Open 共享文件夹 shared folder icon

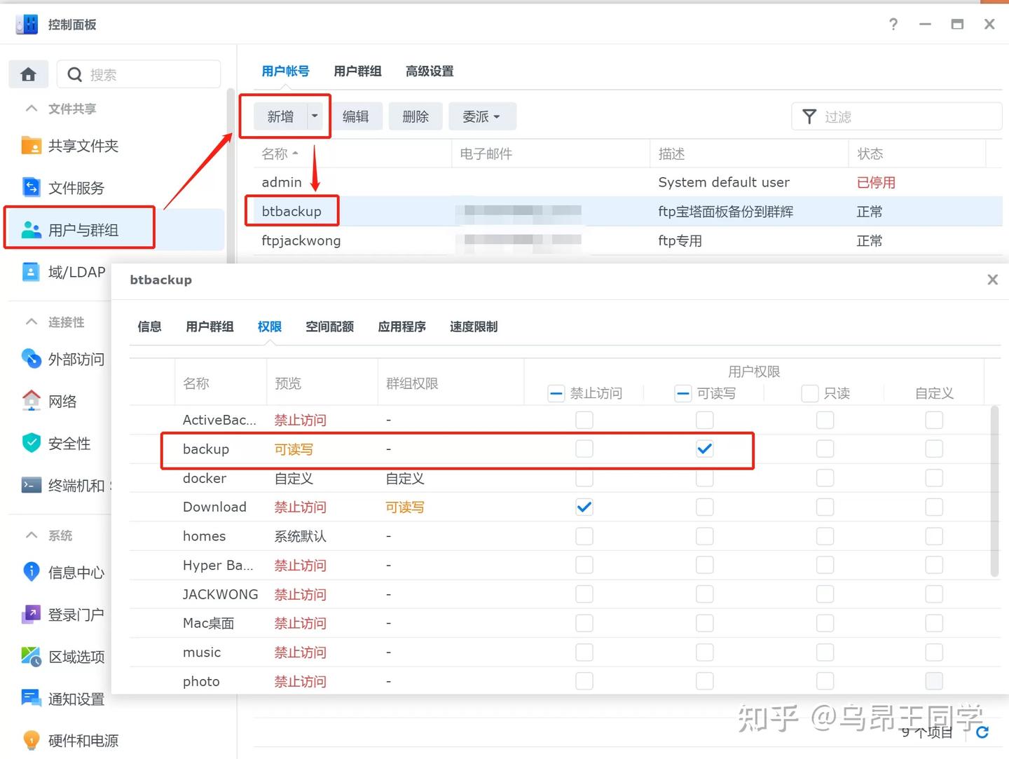click(x=31, y=146)
